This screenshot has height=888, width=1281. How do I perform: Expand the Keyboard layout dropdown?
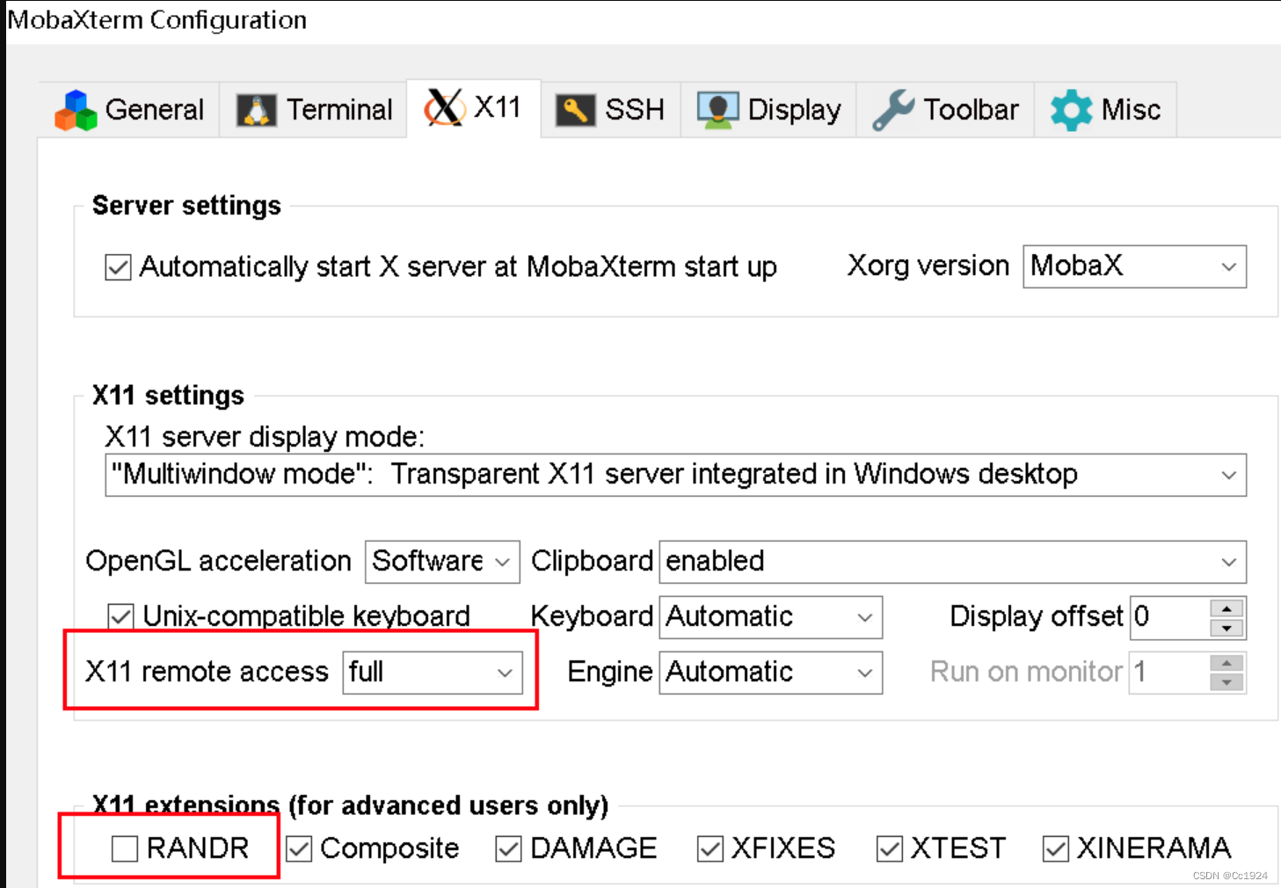tap(770, 617)
